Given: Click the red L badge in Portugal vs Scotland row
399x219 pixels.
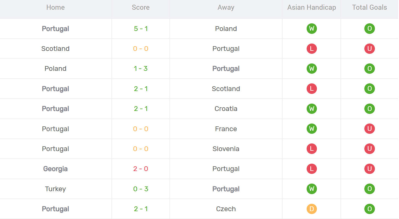Looking at the screenshot, I should (312, 89).
